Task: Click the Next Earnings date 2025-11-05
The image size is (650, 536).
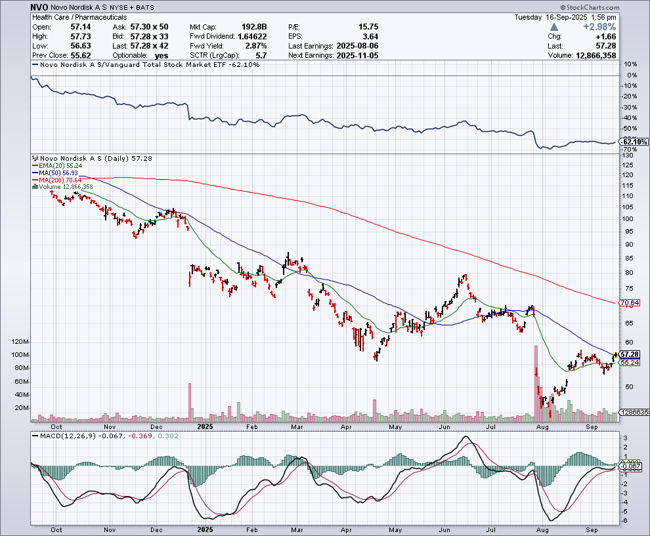Action: [357, 55]
